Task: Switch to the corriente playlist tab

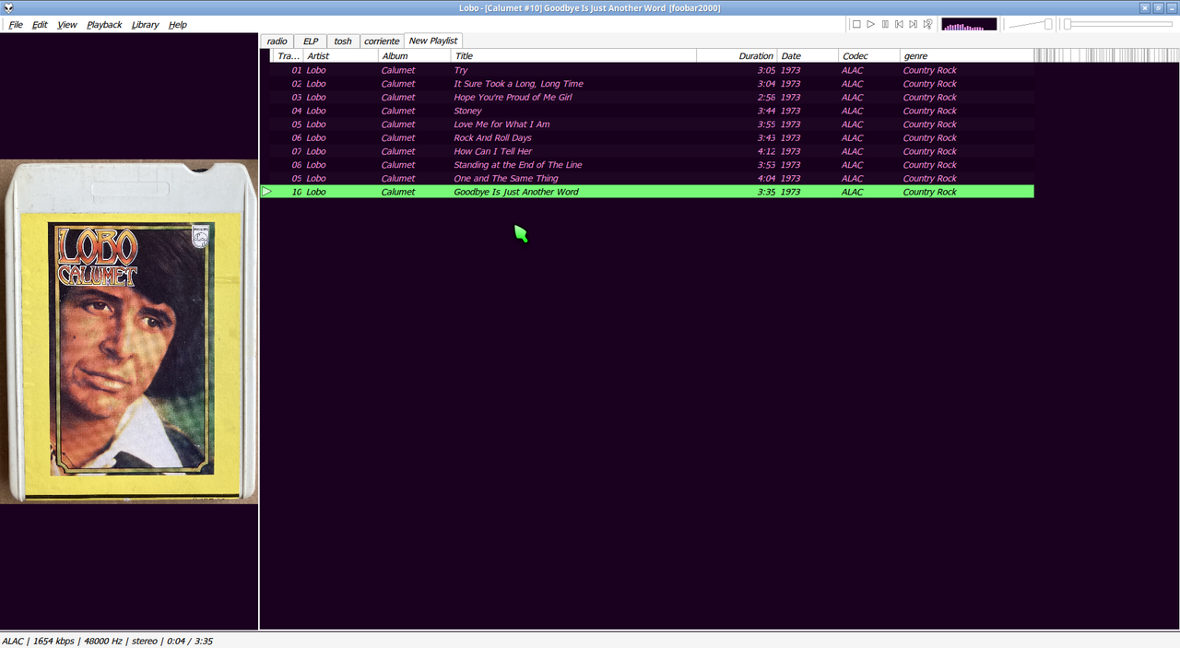Action: tap(382, 41)
